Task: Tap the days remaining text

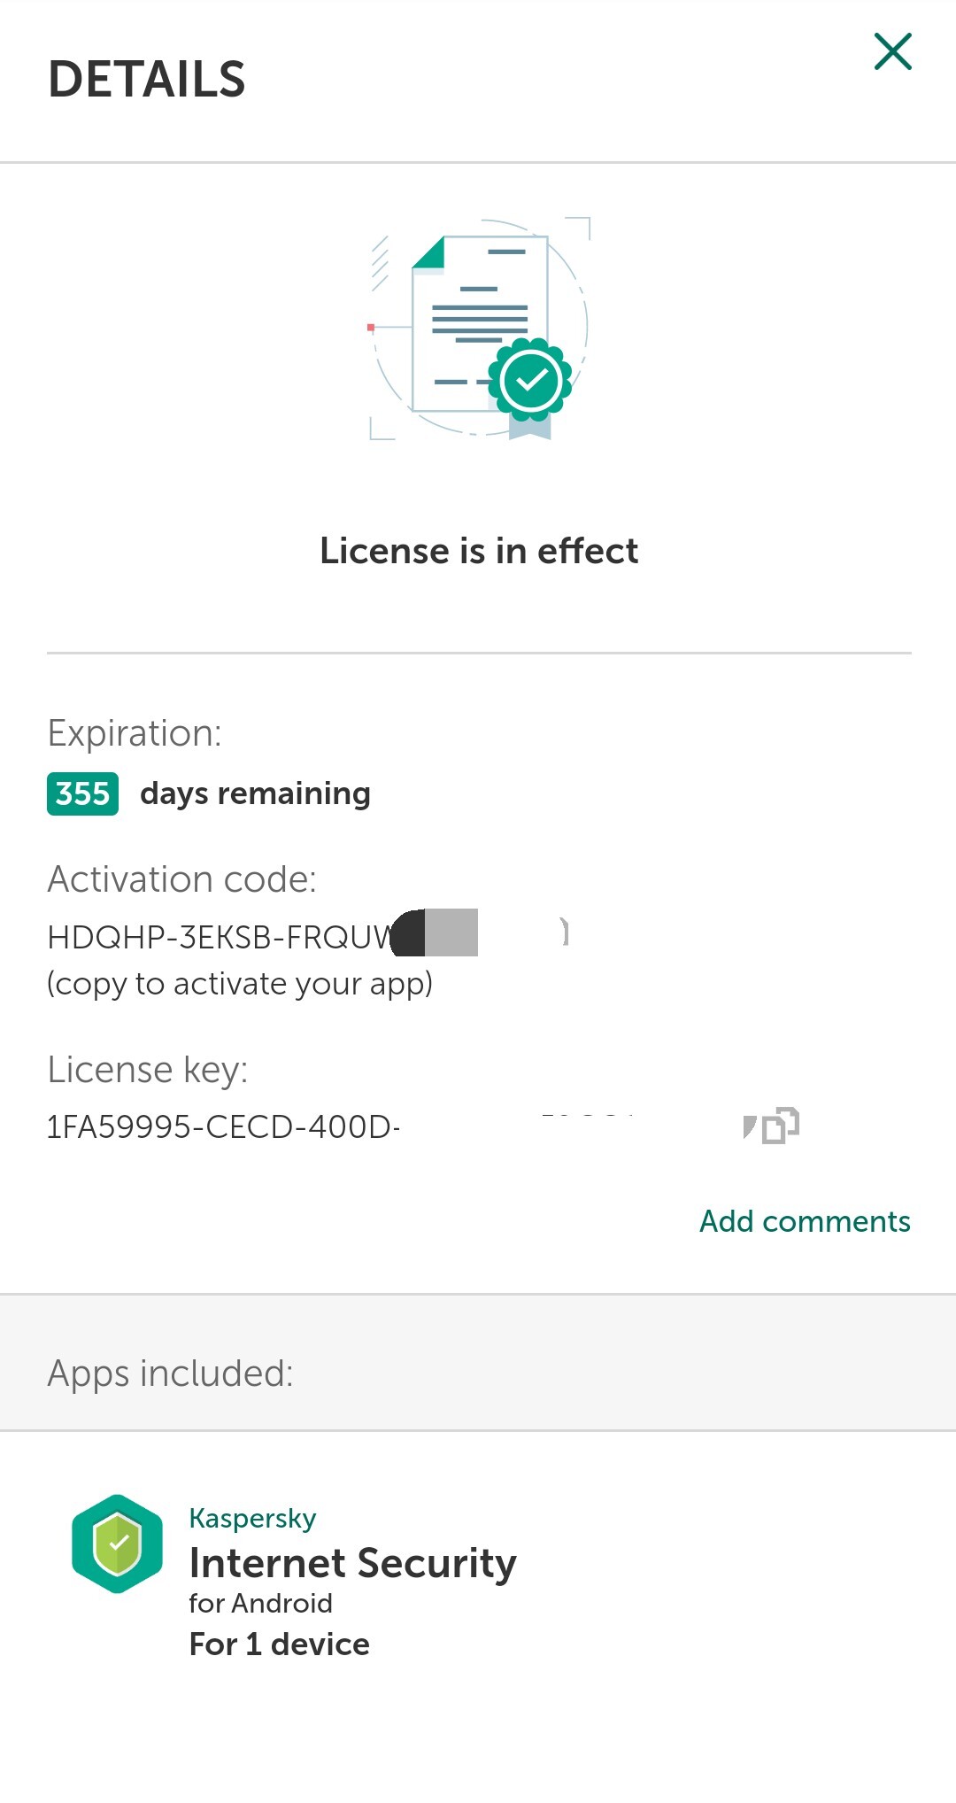Action: 255,793
